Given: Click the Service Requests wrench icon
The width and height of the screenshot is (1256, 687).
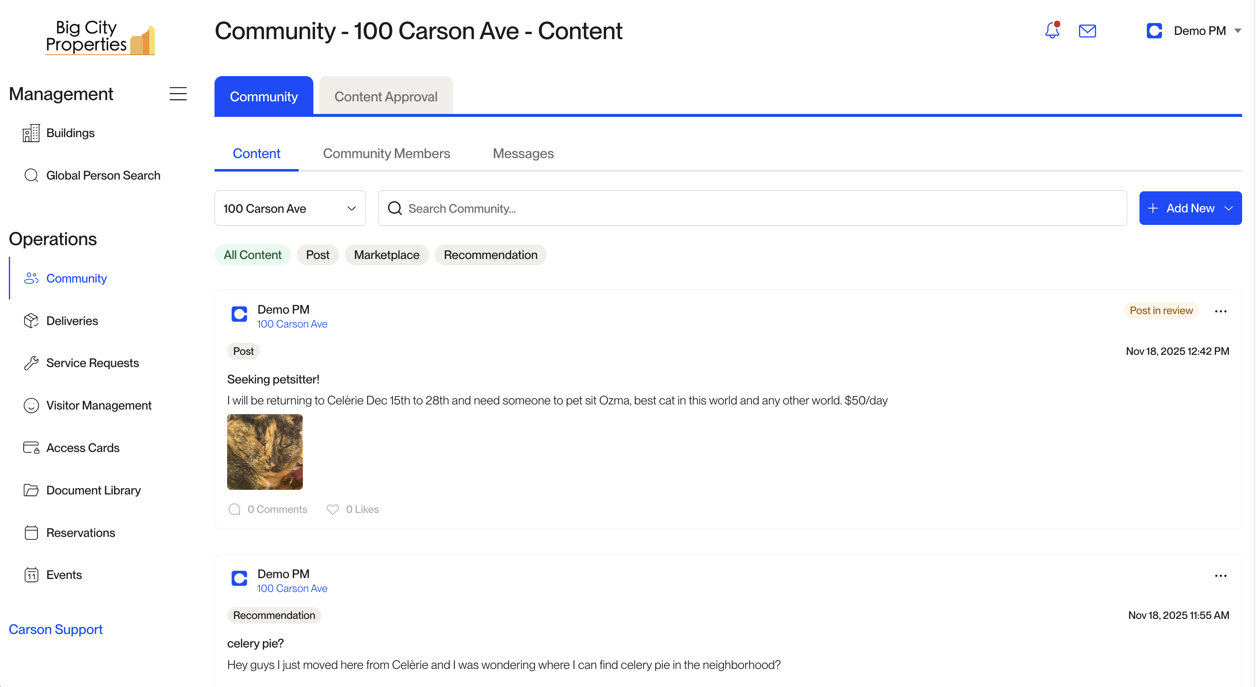Looking at the screenshot, I should (x=31, y=363).
